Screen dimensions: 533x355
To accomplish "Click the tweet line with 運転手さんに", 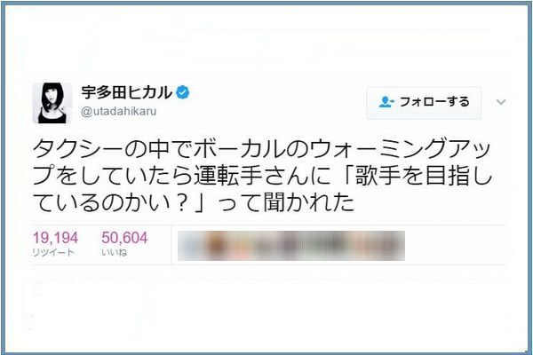I will pos(262,176).
